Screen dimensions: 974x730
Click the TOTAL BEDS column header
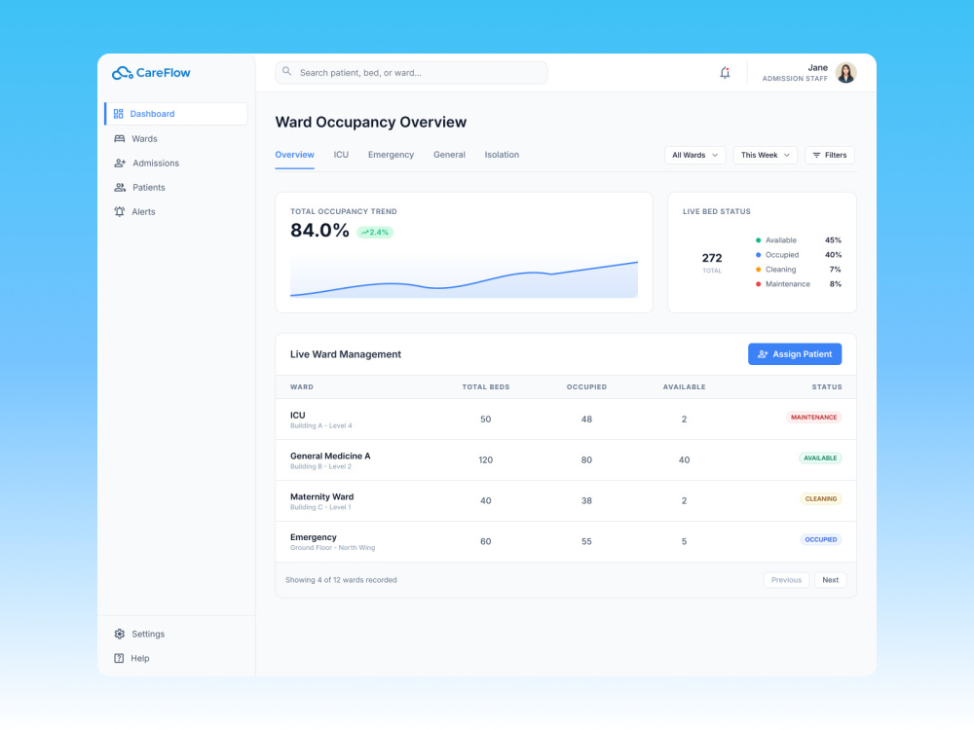coord(486,386)
